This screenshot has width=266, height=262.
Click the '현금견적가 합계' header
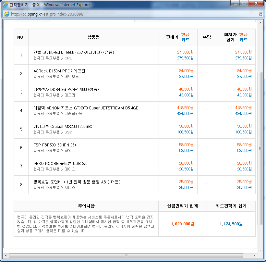[x=182, y=206]
